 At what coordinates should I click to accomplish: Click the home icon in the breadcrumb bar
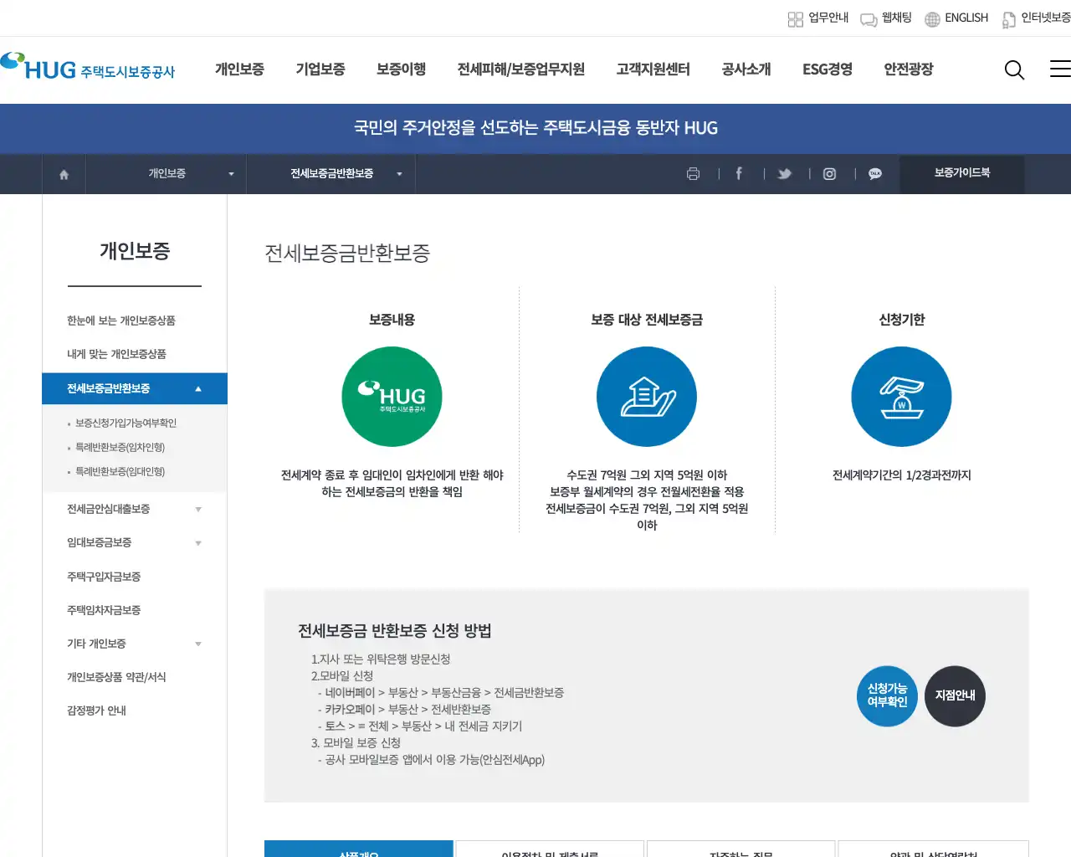coord(64,174)
